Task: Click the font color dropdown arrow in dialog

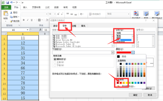Action: [x=133, y=53]
